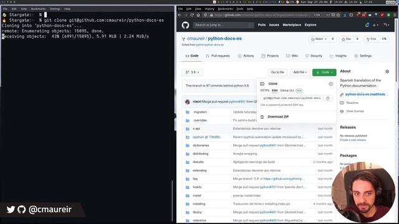Open the terminal View menu
Image resolution: width=399 pixels, height=224 pixels.
click(x=24, y=9)
